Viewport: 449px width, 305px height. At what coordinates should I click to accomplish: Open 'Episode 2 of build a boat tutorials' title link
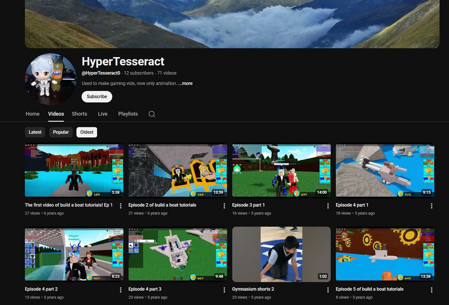click(x=162, y=205)
